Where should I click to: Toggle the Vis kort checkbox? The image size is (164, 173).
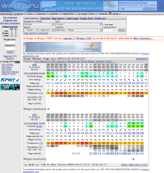tap(104, 25)
